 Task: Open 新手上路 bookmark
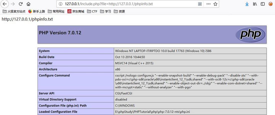(37, 12)
